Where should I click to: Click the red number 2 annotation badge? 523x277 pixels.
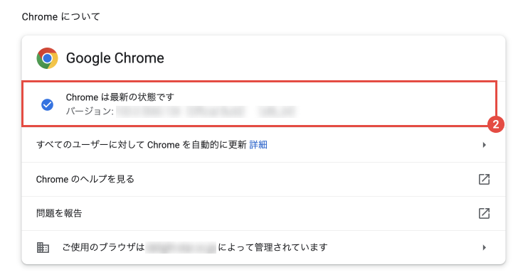pos(496,124)
